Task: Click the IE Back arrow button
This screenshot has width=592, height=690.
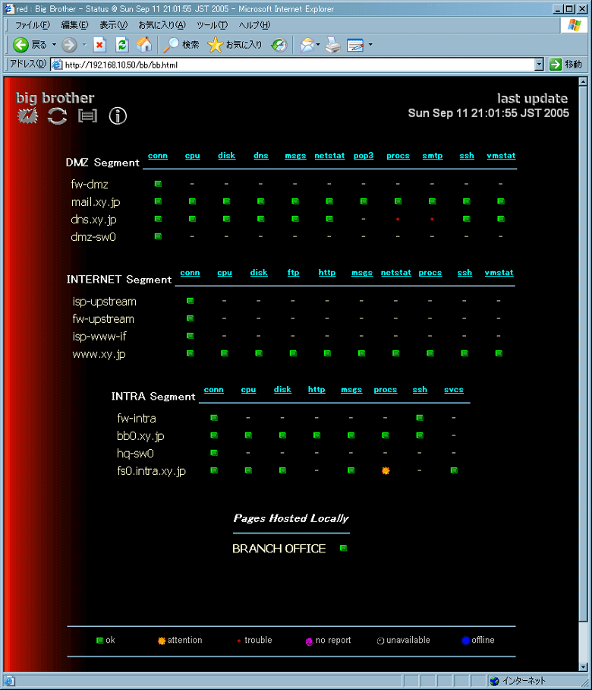Action: pyautogui.click(x=20, y=44)
